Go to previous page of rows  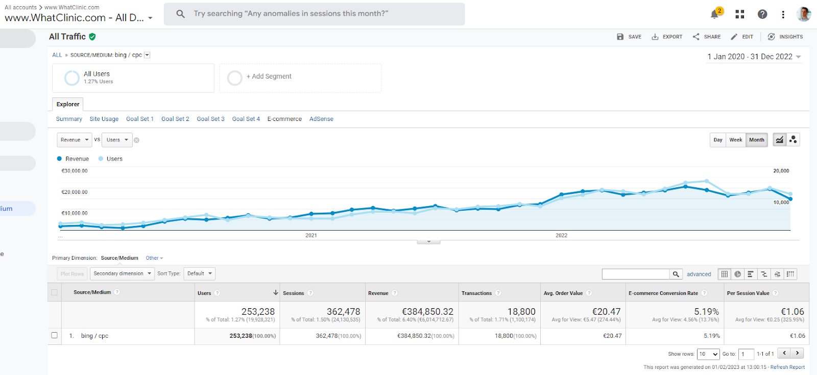(784, 353)
